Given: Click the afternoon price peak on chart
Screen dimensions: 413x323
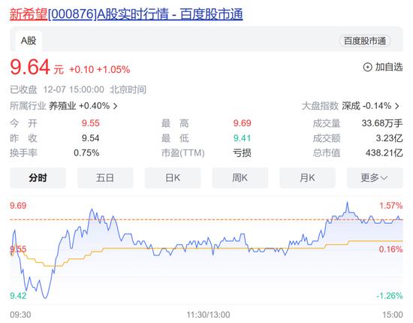Looking at the screenshot, I should coord(348,202).
